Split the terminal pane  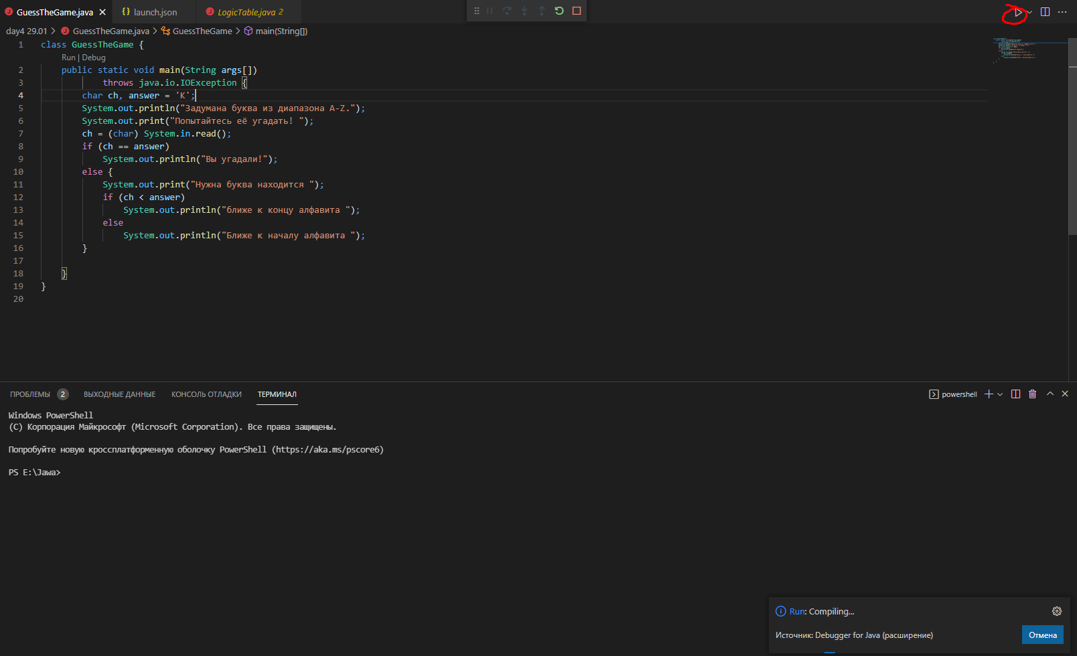[x=1015, y=394]
